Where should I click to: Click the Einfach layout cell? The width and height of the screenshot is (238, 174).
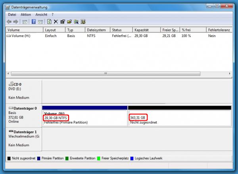point(51,36)
